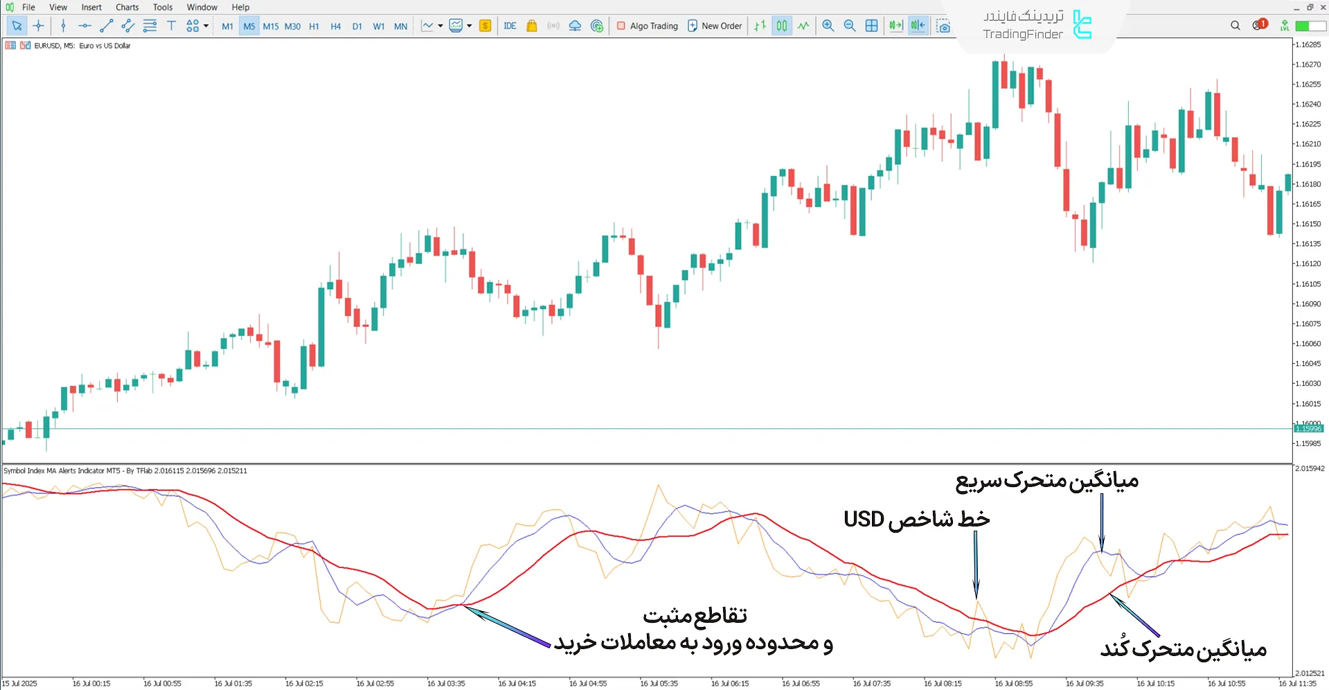Add a horizontal line to the chart
1329x690 pixels.
point(84,26)
